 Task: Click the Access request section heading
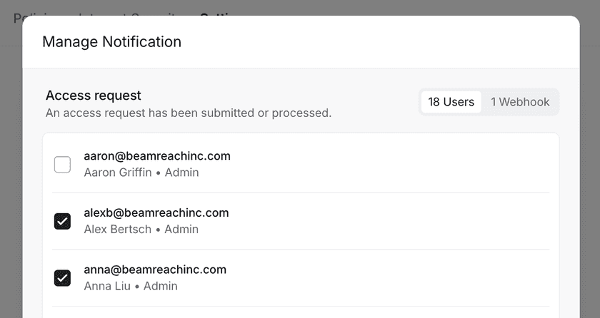(94, 96)
